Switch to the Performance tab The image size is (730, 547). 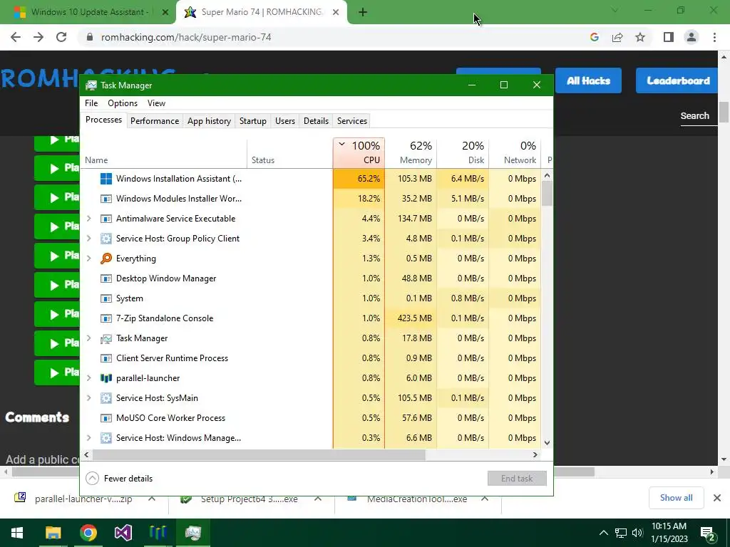[155, 121]
